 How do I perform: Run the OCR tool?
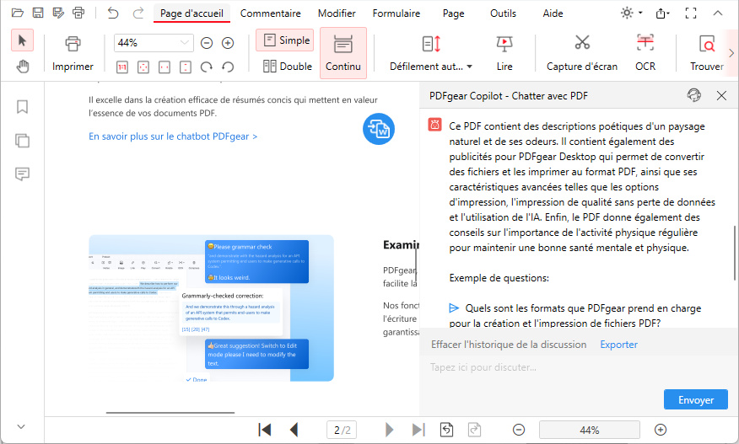645,53
